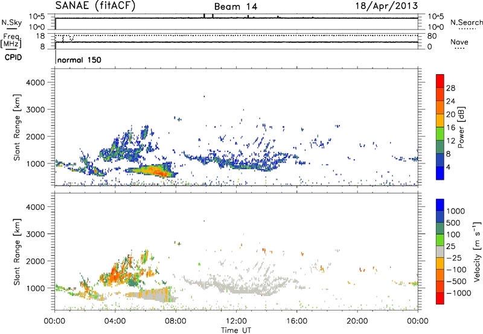483x334 pixels.
Task: Click the '80' tick on the Nave axis
Action: pyautogui.click(x=432, y=36)
